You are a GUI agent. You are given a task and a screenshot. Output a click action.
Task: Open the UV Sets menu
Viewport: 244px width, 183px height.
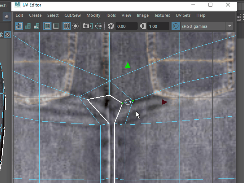[x=183, y=15]
